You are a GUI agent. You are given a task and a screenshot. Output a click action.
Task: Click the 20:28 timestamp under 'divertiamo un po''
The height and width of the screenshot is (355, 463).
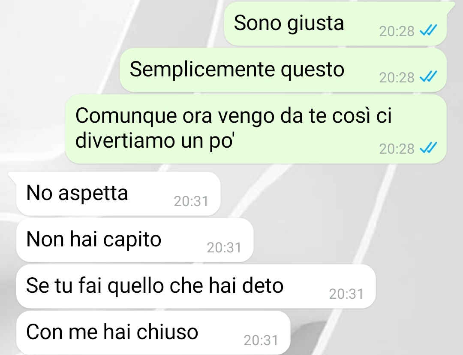[x=397, y=149]
